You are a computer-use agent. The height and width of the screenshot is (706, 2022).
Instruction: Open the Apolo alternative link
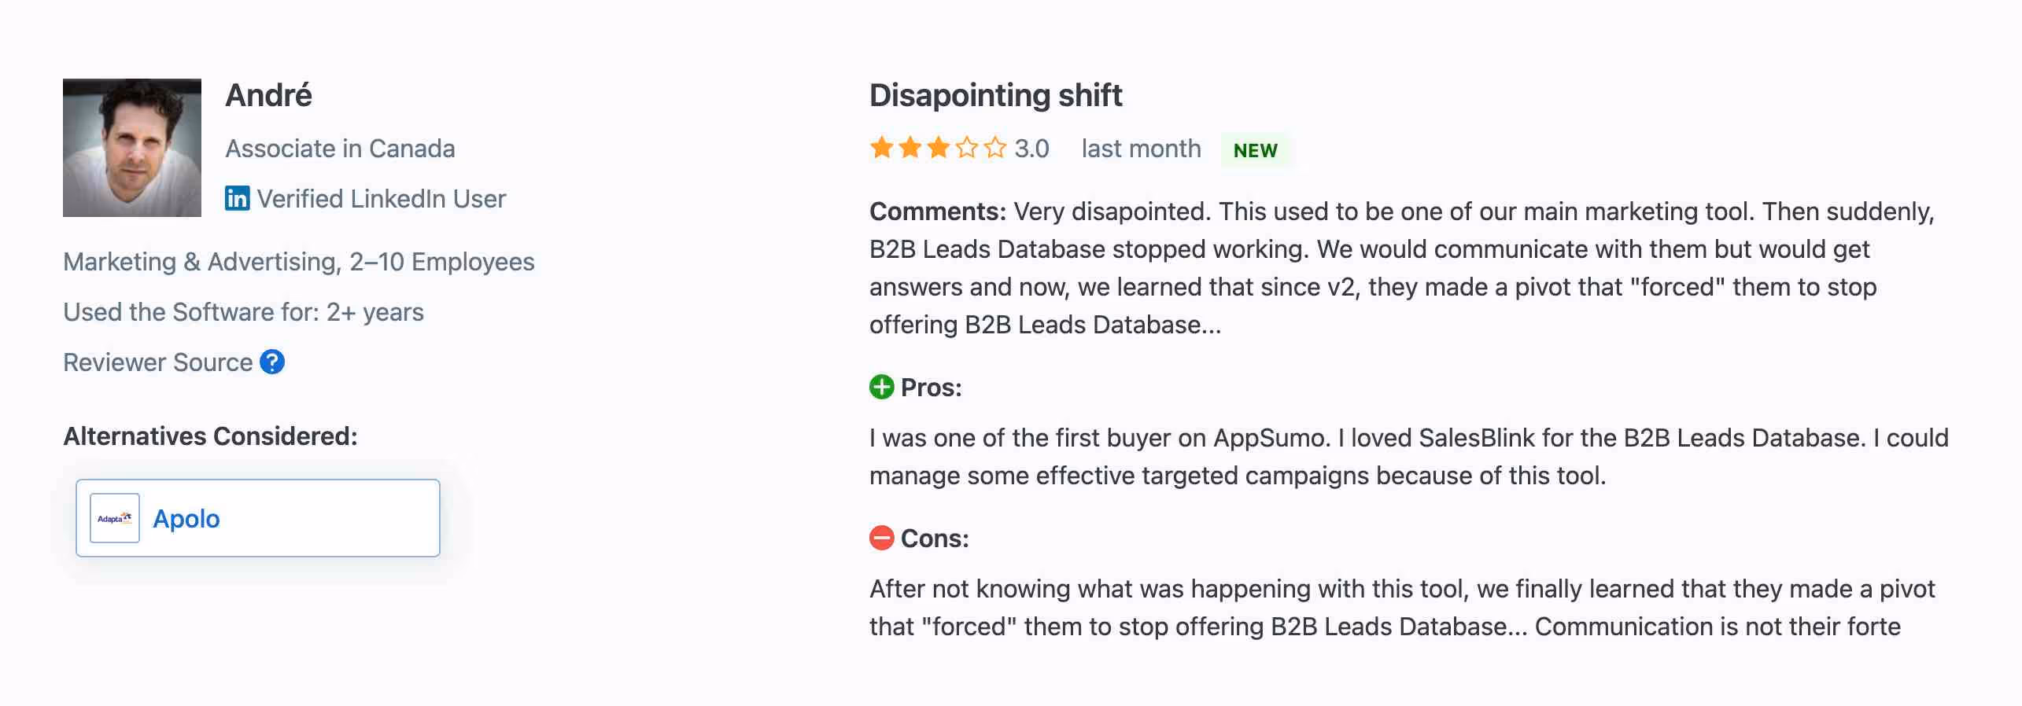click(x=186, y=517)
